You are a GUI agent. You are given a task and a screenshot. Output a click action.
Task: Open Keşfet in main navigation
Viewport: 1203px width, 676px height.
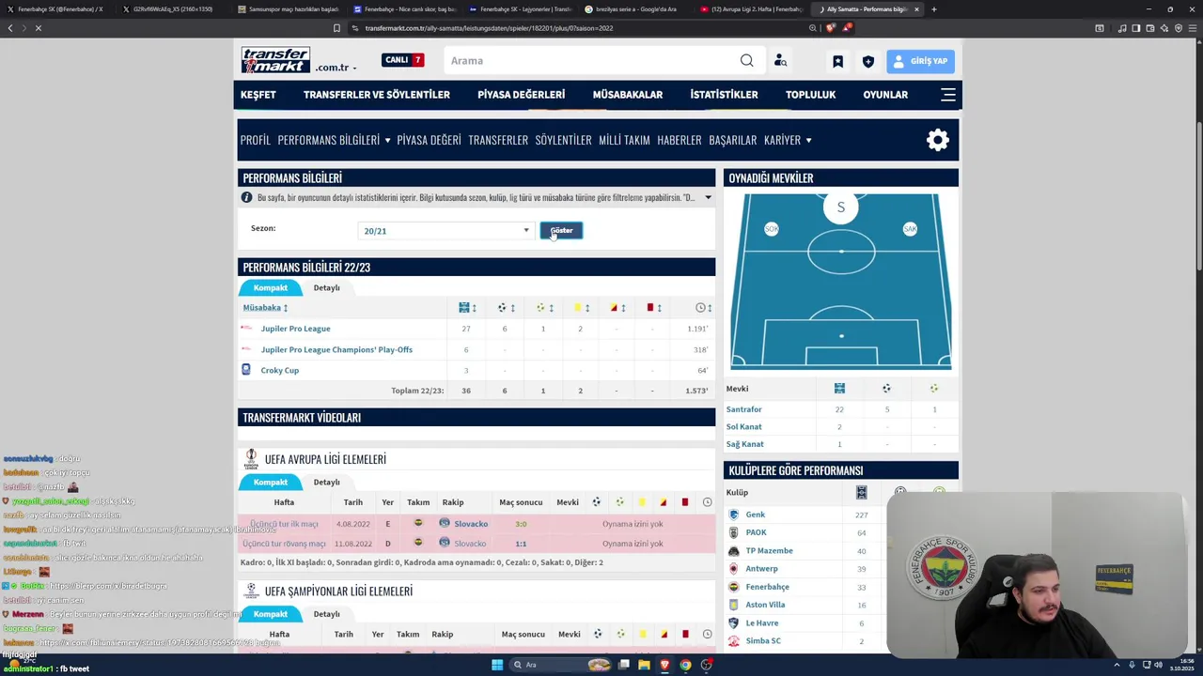(x=258, y=95)
